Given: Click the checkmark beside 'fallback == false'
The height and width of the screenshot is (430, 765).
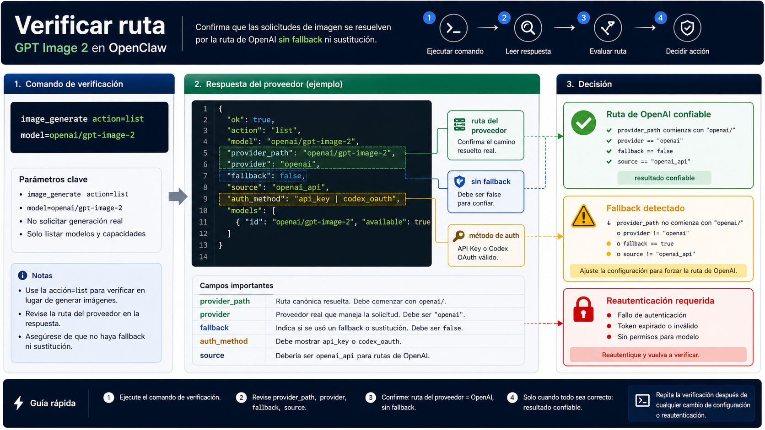Looking at the screenshot, I should 609,151.
